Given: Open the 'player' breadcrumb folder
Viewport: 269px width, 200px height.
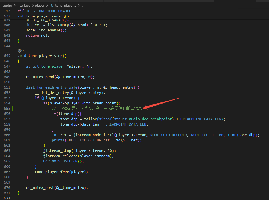Looking at the screenshot, I should click(x=40, y=6).
